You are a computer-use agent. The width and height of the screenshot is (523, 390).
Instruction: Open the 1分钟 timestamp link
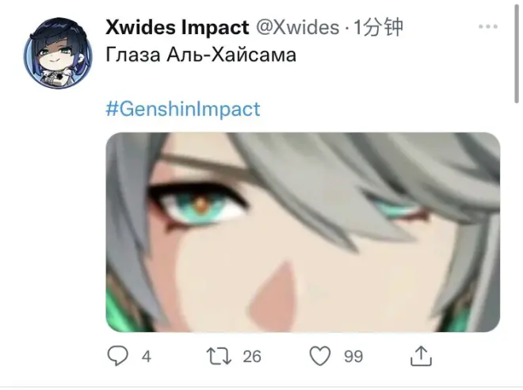coord(378,27)
